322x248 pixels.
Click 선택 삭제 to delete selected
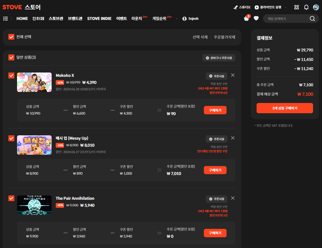200,37
